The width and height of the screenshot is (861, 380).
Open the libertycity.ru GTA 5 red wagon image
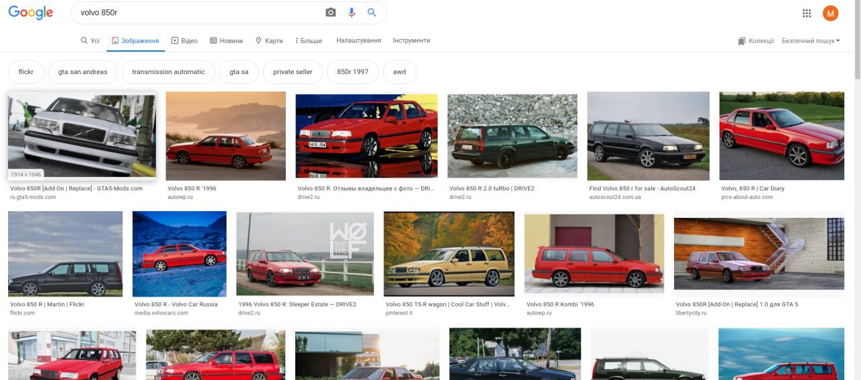pos(759,254)
